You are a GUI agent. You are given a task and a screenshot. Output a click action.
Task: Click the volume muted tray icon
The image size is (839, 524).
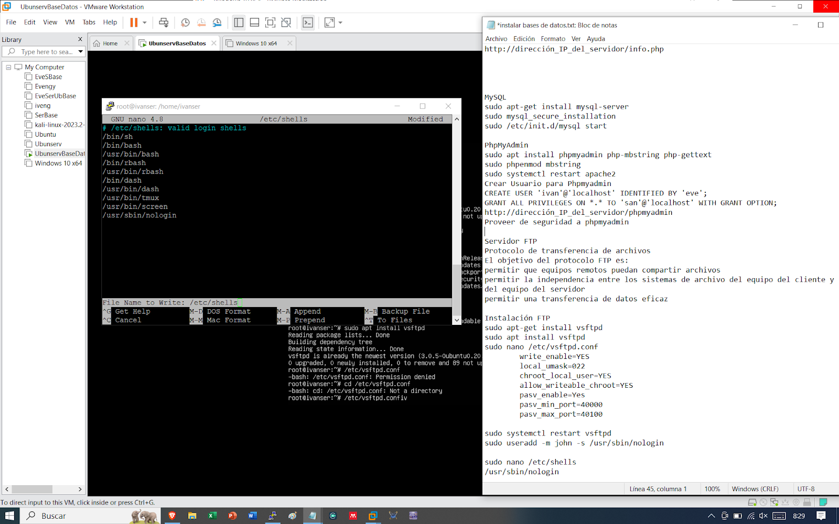point(763,516)
